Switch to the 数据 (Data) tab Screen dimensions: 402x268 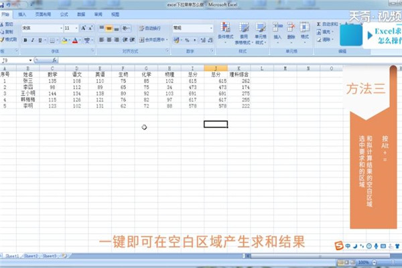pos(81,14)
